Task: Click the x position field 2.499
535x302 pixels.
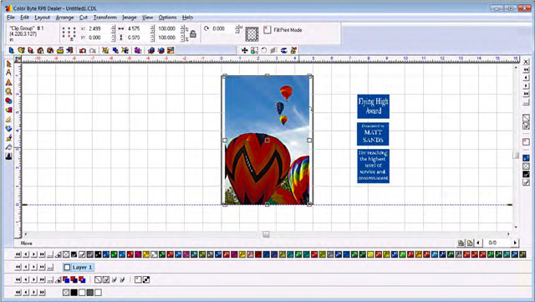Action: [99, 28]
